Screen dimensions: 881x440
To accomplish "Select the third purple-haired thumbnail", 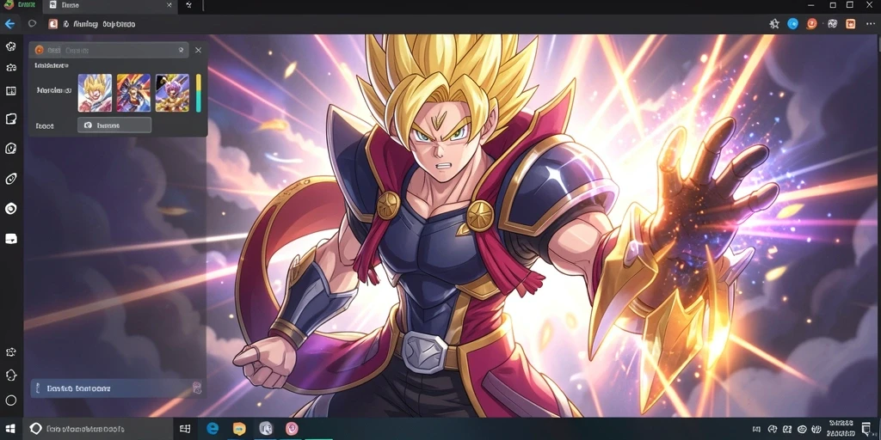I will (172, 93).
